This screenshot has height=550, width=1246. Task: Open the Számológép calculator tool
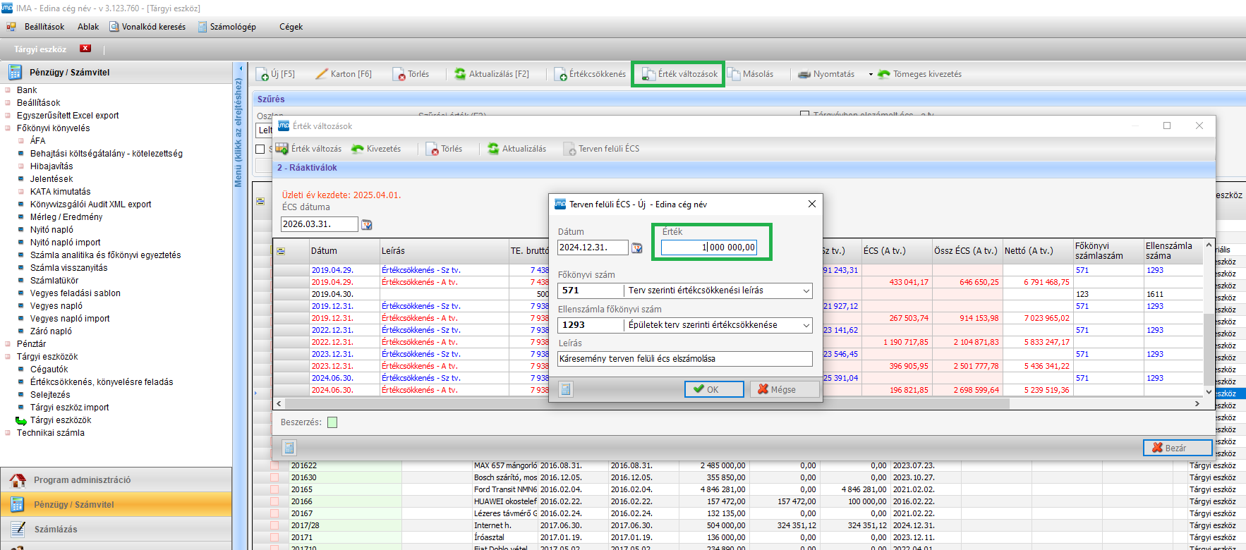[226, 27]
